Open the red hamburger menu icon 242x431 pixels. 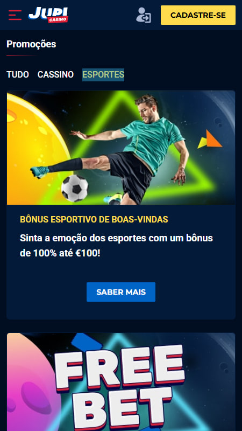tap(15, 15)
